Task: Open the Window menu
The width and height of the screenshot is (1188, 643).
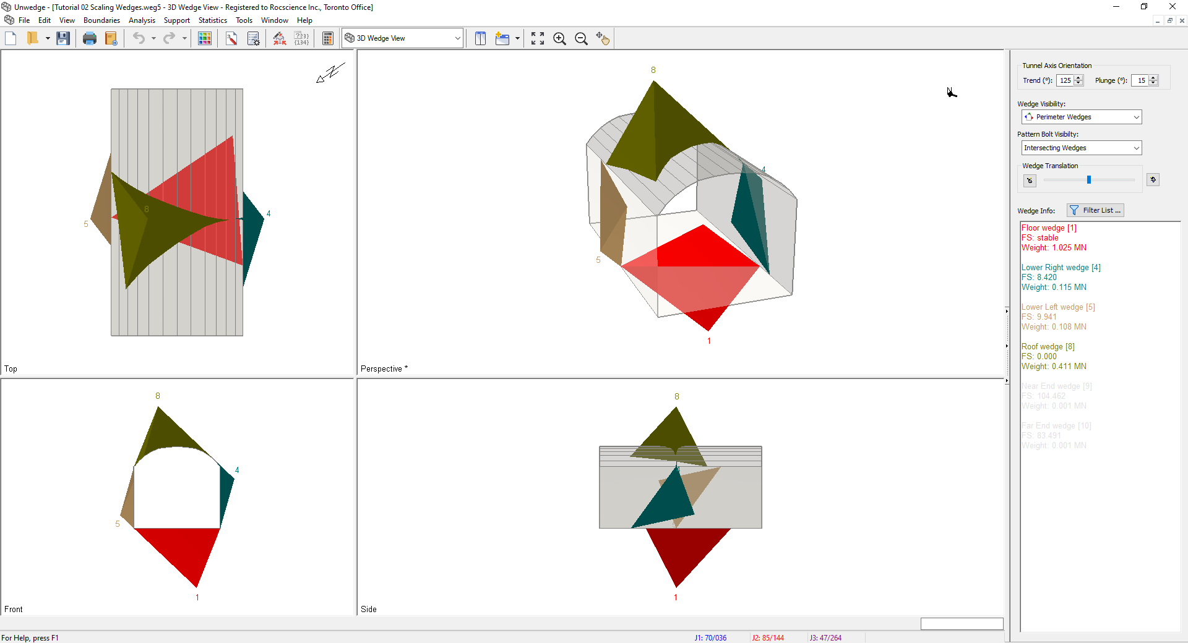Action: coord(275,20)
